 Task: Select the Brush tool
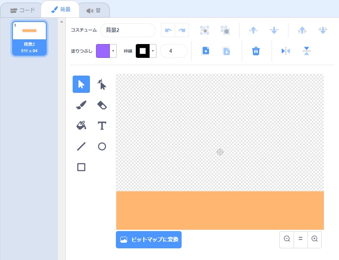tap(81, 105)
